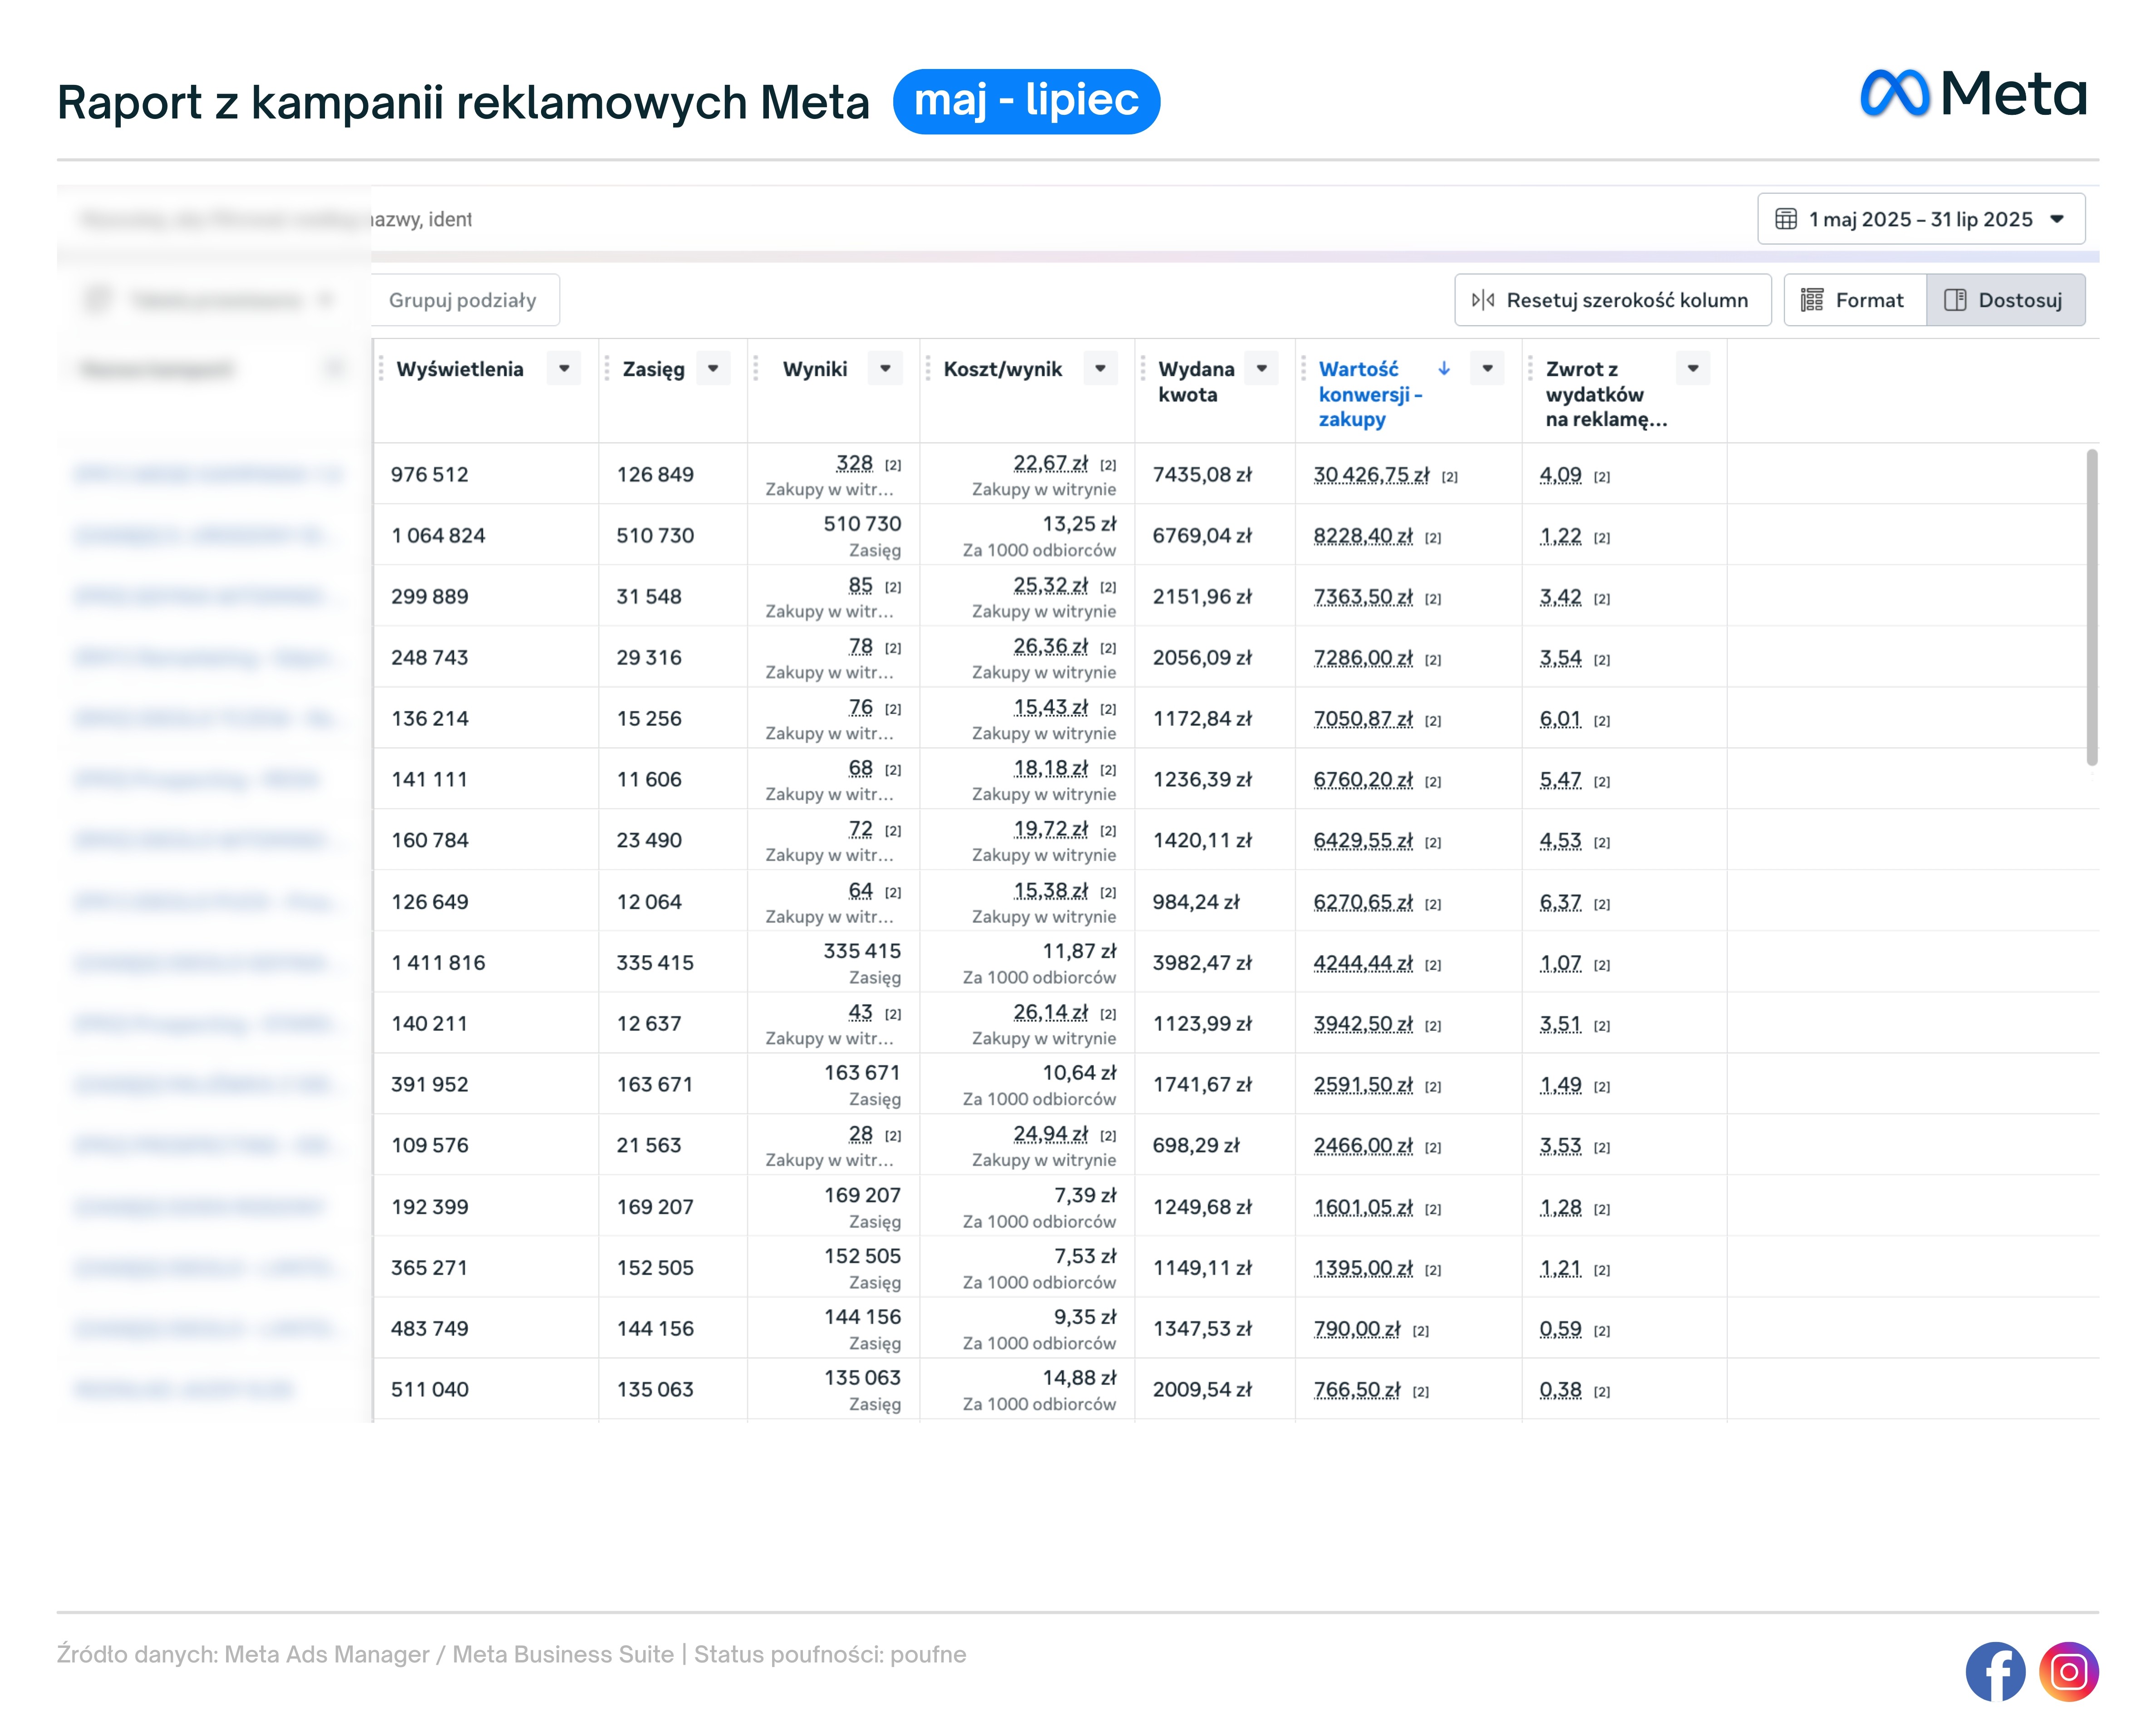
Task: Click the calendar icon in date range
Action: click(1785, 219)
